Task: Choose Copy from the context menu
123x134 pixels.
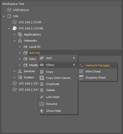Action: click(58, 72)
